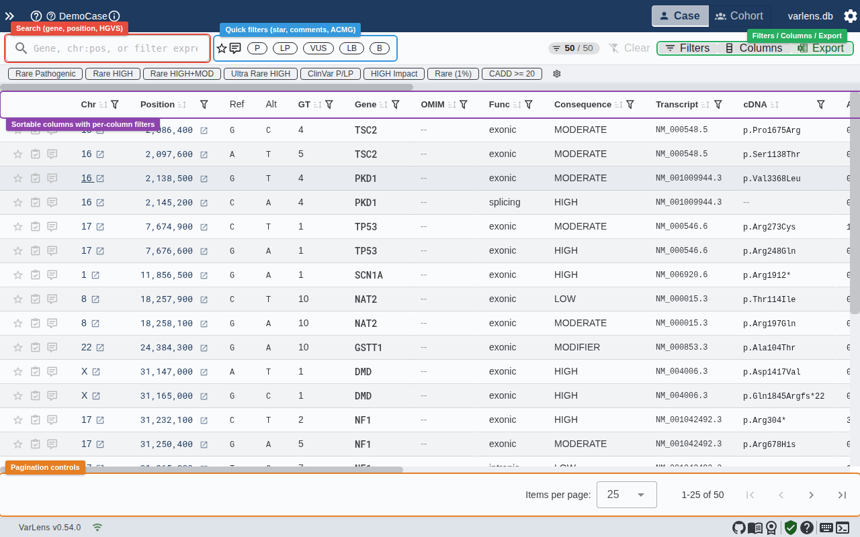Star the TP53 variant row
Screen dimensions: 860x537
coord(17,226)
